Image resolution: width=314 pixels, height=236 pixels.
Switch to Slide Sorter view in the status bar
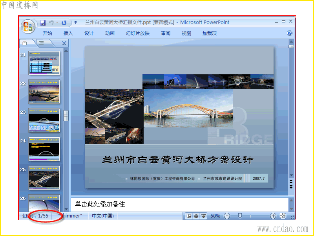click(x=196, y=216)
